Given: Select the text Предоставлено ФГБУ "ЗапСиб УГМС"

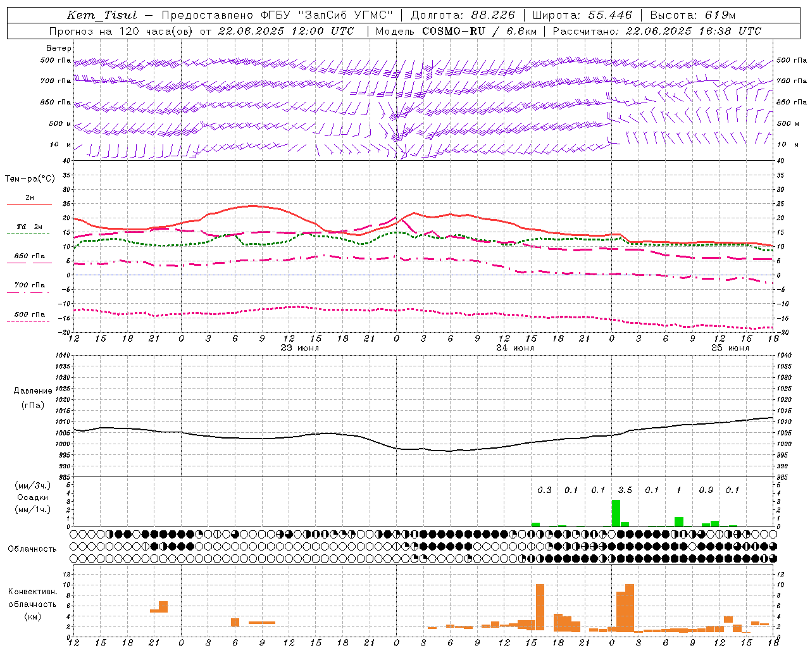Looking at the screenshot, I should point(278,15).
